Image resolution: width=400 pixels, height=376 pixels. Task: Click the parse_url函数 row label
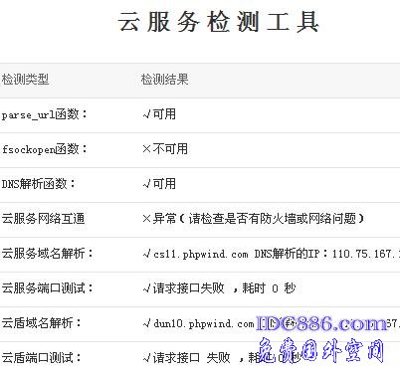pos(44,114)
